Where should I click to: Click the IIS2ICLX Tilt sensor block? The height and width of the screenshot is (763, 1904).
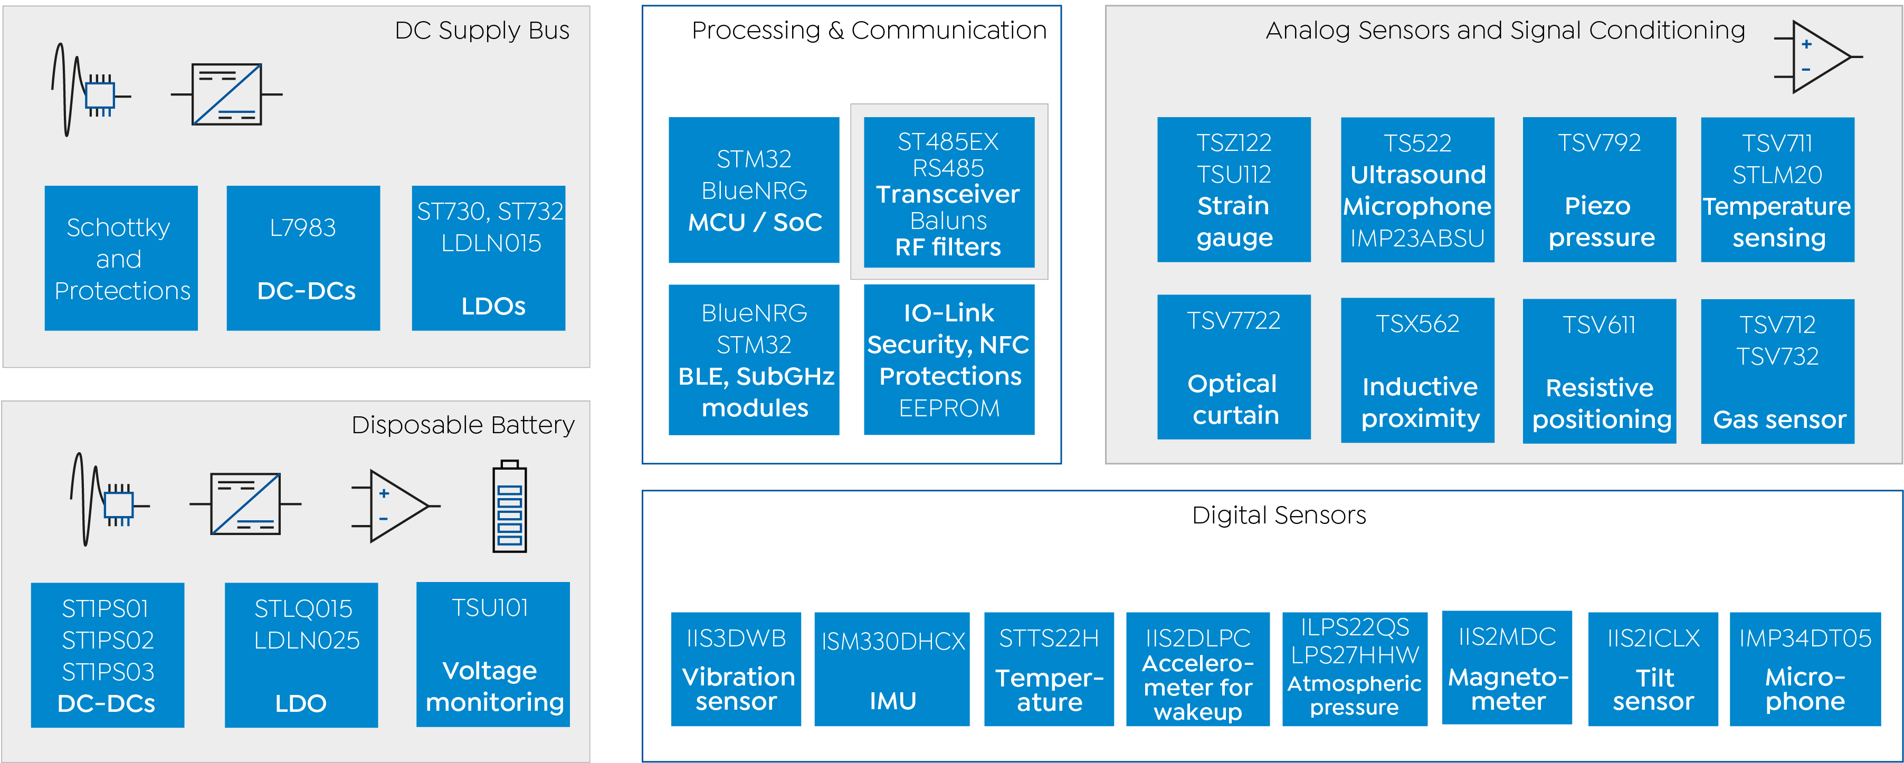tap(1653, 669)
